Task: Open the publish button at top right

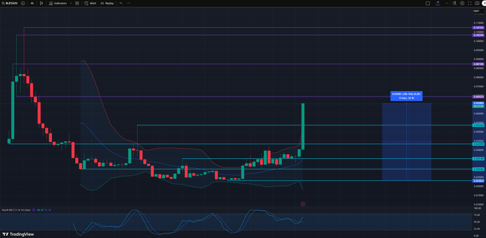Action: coord(484,3)
